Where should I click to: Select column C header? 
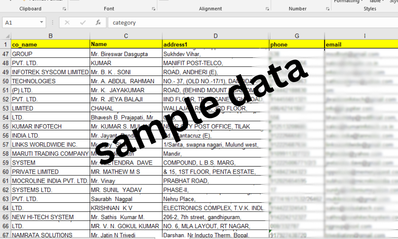tap(126, 36)
